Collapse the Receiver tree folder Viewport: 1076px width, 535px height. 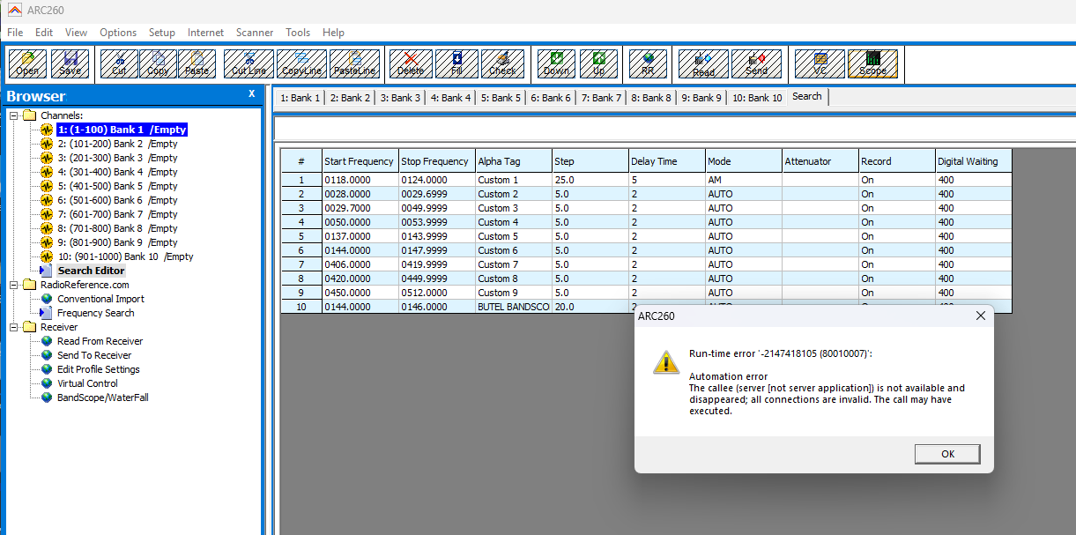14,327
